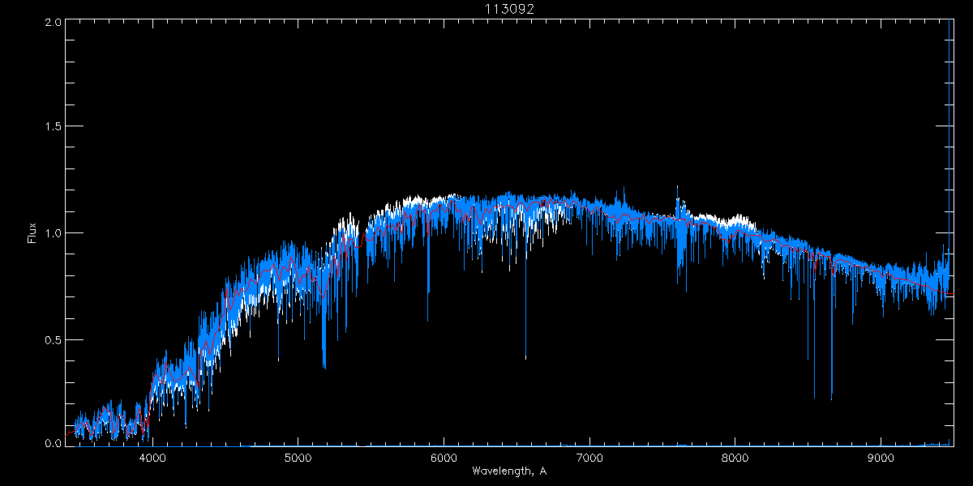Viewport: 973px width, 486px height.
Task: Click the plot title 113092
Action: click(509, 9)
